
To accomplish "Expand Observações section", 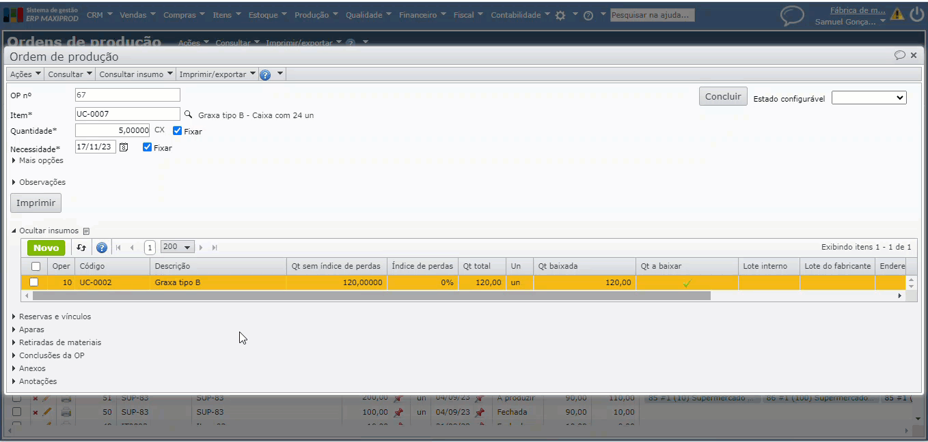I will pyautogui.click(x=39, y=183).
